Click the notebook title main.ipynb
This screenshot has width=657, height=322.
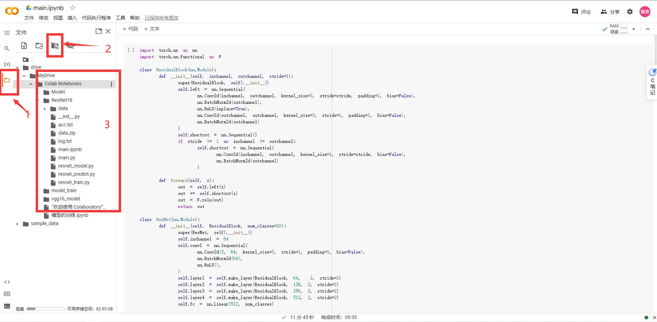[48, 8]
